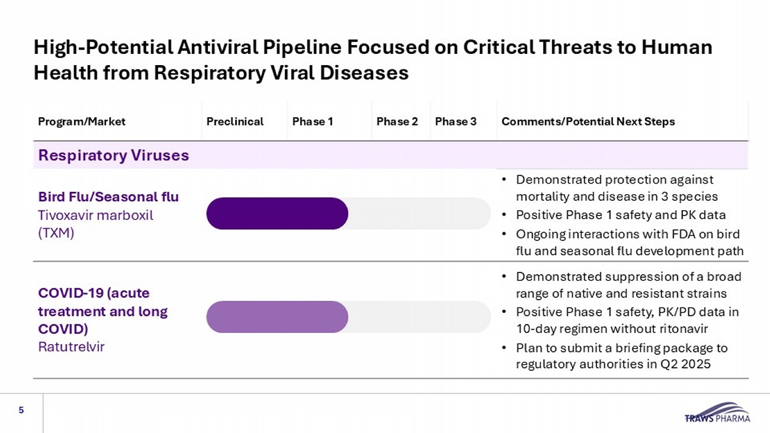
Task: Click the Tivoxavir marboxil (TXM) drug name
Action: click(95, 224)
